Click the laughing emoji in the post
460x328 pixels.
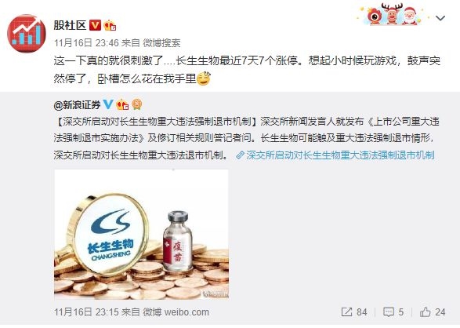[x=204, y=78]
